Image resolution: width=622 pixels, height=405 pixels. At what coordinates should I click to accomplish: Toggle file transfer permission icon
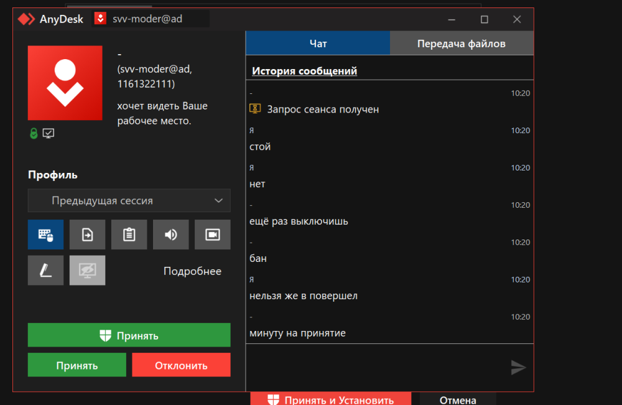pos(87,235)
